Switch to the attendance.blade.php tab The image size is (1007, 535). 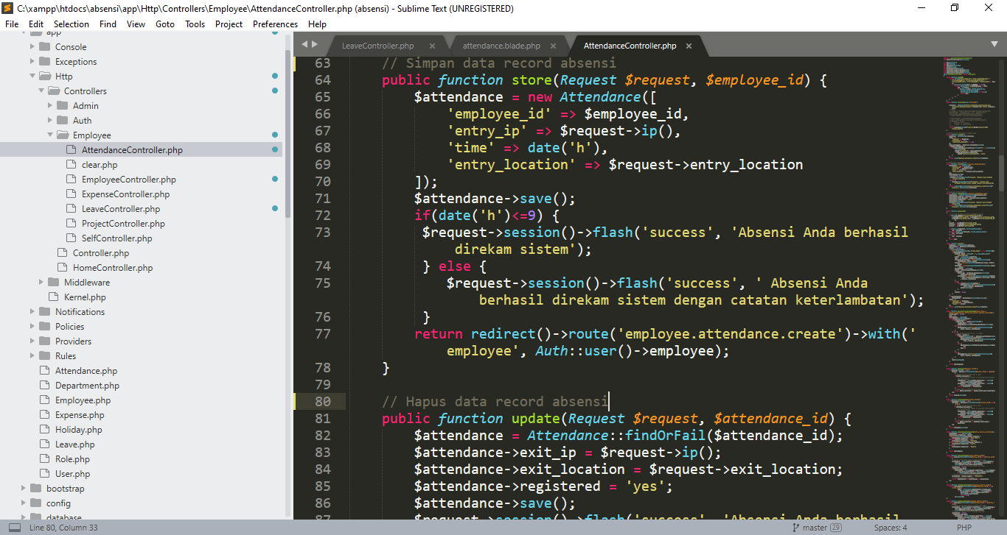tap(501, 46)
